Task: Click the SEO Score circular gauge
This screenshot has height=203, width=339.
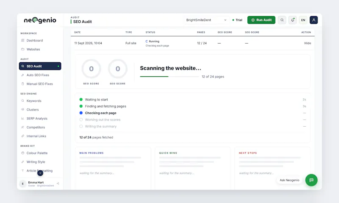Action: (118, 69)
